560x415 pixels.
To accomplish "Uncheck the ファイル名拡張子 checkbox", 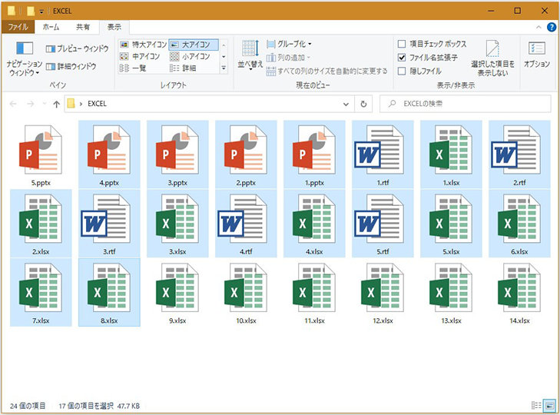I will point(402,57).
